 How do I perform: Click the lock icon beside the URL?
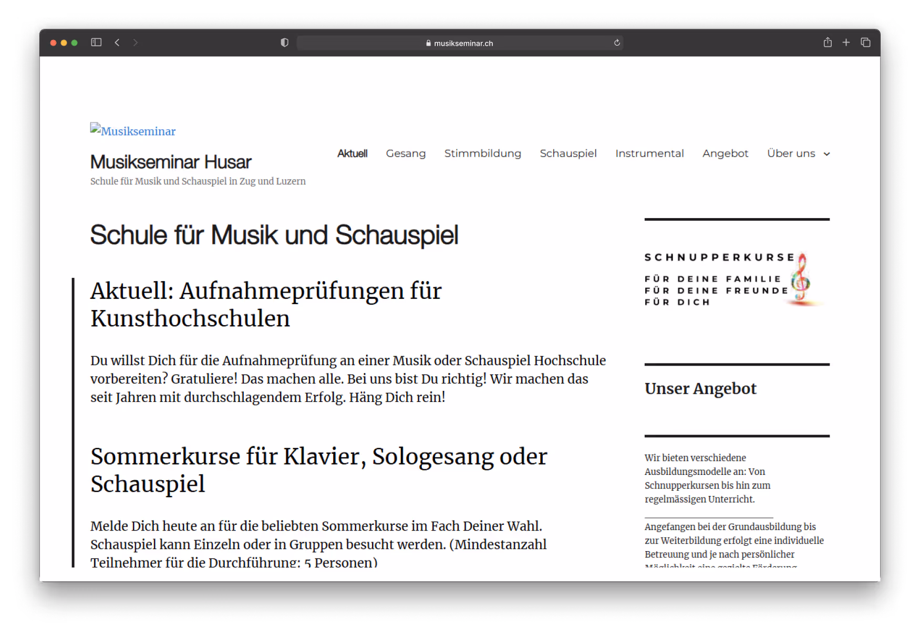click(x=429, y=43)
